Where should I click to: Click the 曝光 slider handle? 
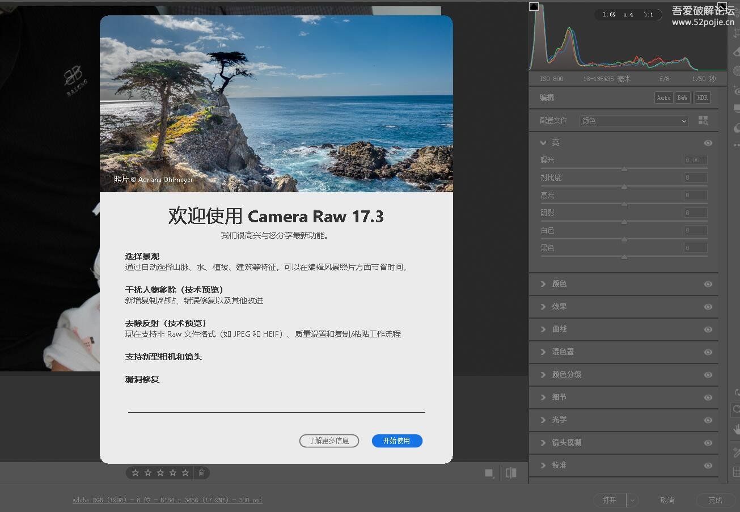(624, 169)
